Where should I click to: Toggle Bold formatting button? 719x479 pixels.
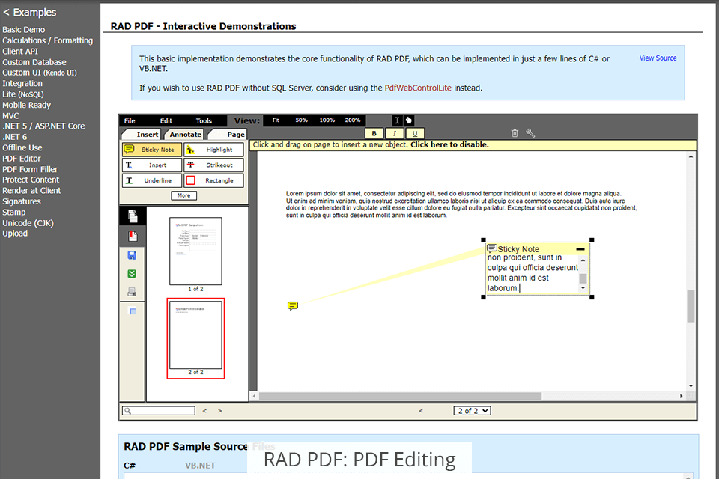pos(374,133)
